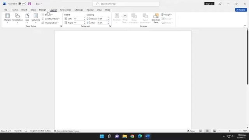Screen dimensions: 249x140
Task: Switch to the Review tab
Action: (x=90, y=10)
